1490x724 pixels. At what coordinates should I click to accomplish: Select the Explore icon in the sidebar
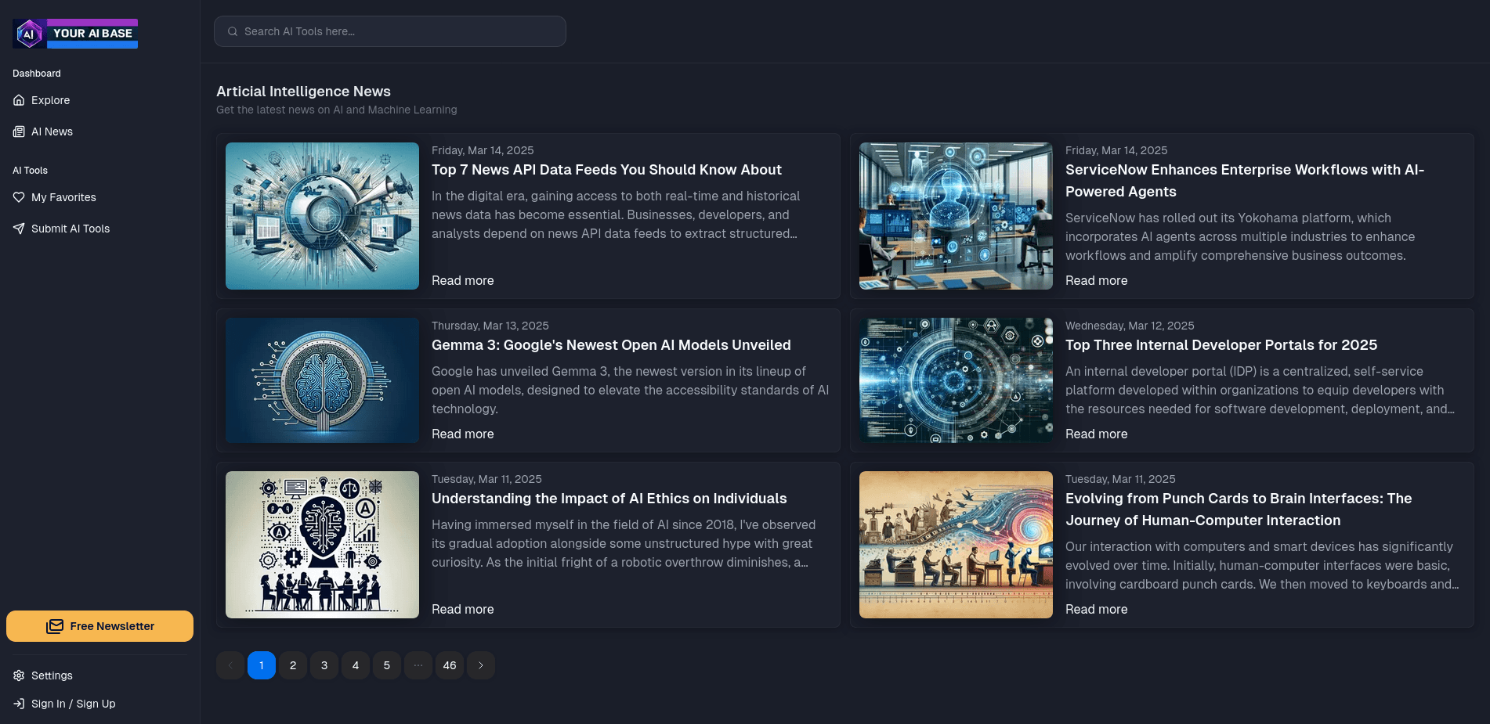point(19,100)
